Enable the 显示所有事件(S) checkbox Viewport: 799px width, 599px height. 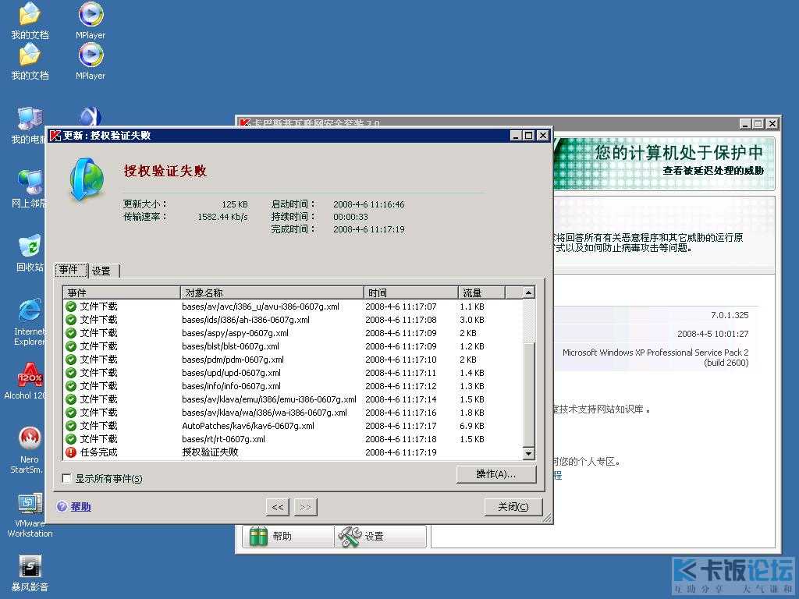[x=66, y=478]
